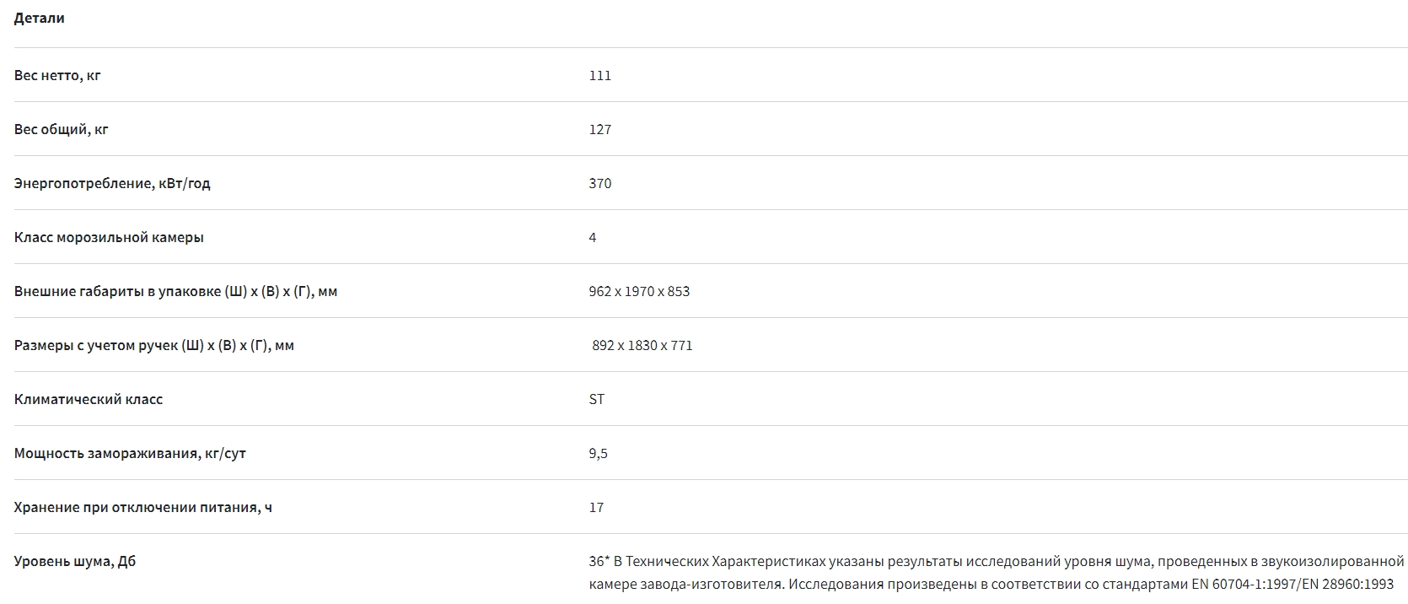
Task: Select the freezing capacity value 9,5
Action: (598, 454)
